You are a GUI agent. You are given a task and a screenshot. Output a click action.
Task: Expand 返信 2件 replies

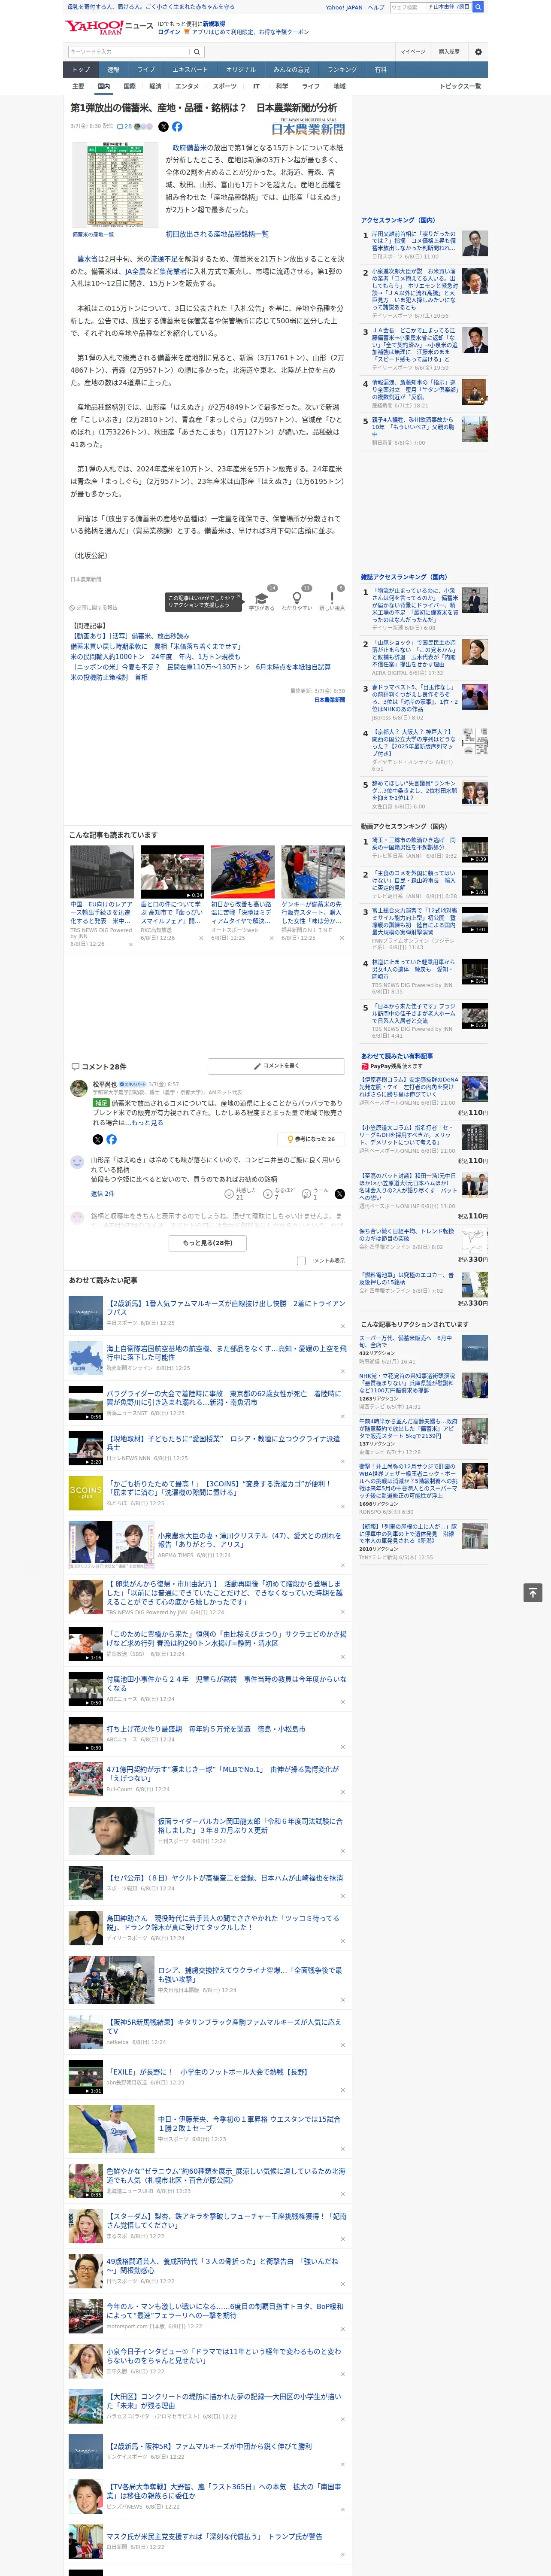coord(102,1194)
